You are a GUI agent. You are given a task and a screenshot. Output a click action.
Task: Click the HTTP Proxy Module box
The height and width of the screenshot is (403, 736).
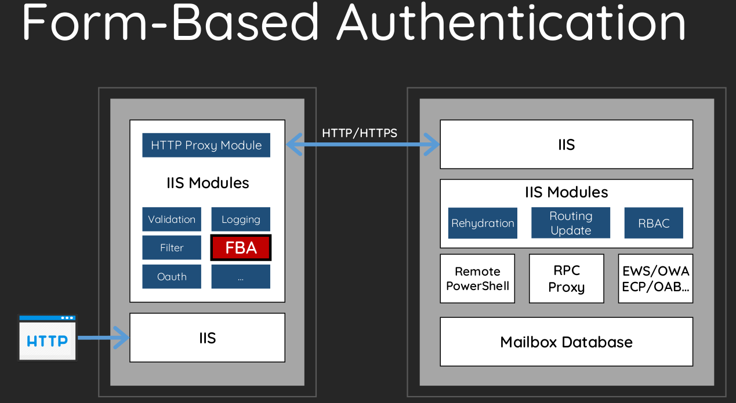(x=206, y=145)
